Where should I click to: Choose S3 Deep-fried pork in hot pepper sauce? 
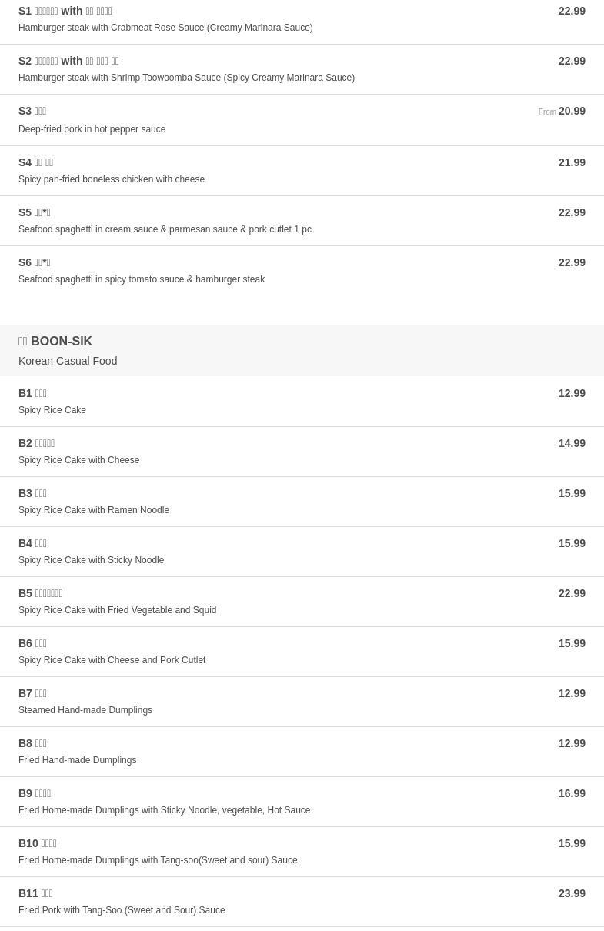click(x=302, y=120)
